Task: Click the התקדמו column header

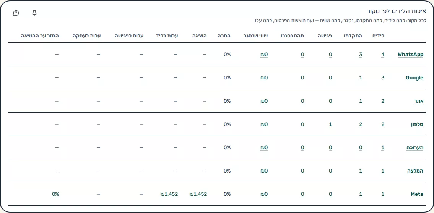Action: click(x=353, y=36)
